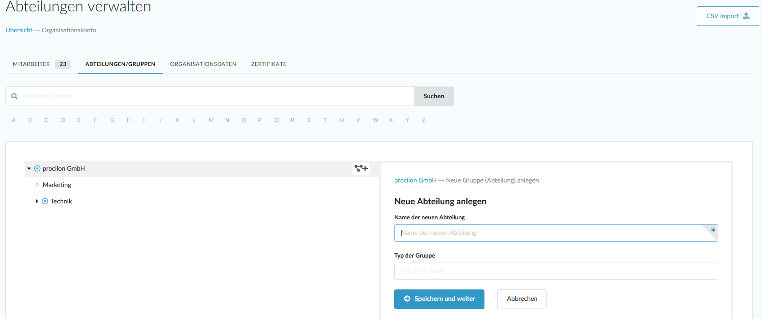Click the add sub-department icon

pos(361,168)
